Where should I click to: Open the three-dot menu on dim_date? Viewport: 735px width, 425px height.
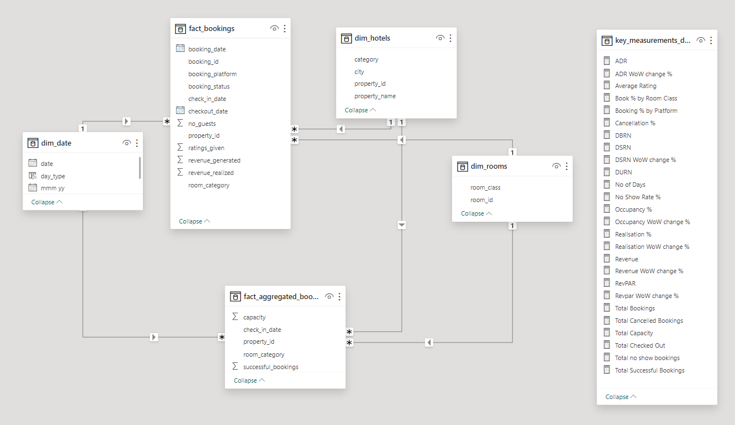click(136, 143)
